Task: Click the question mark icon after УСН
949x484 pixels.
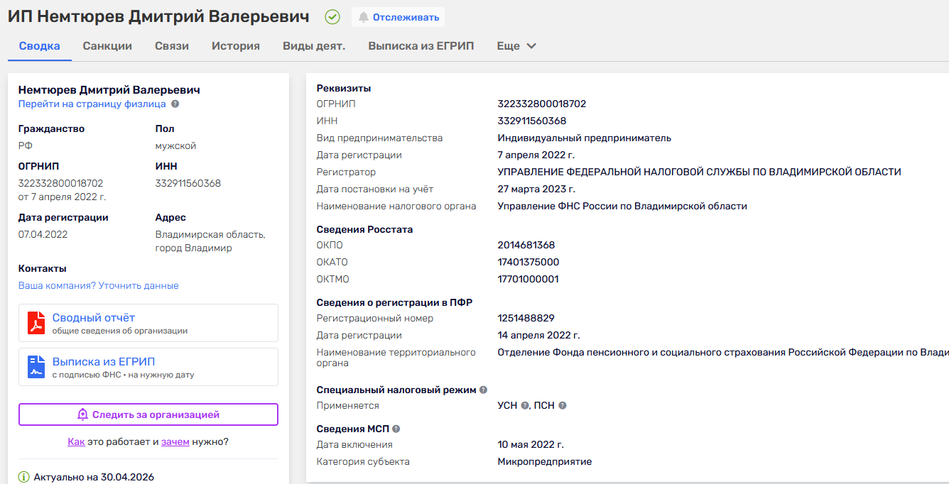Action: 525,406
